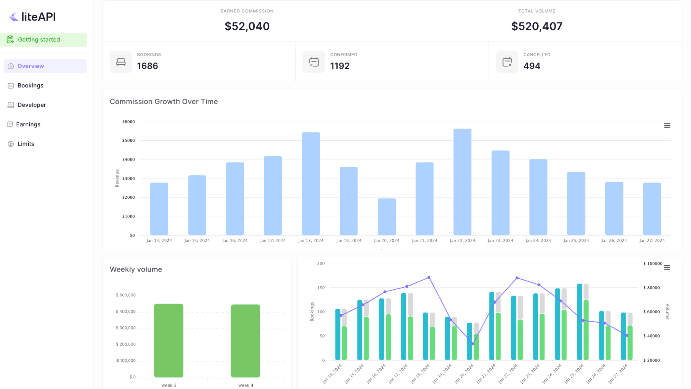Open the Bookings sidebar item
691x389 pixels.
coord(30,85)
